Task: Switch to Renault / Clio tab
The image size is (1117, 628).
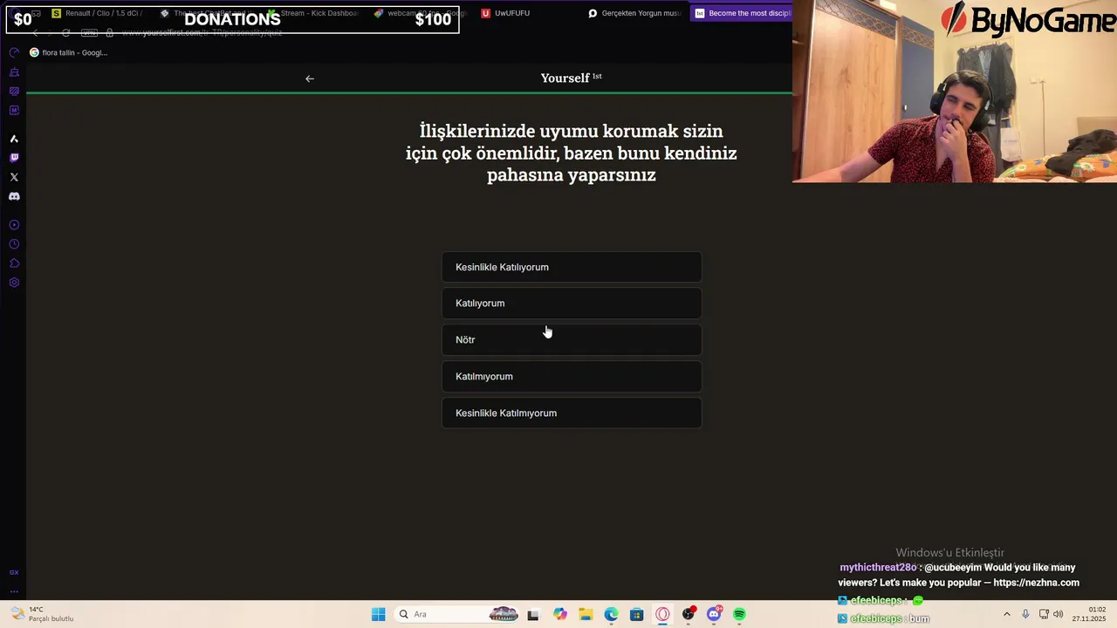Action: [98, 13]
